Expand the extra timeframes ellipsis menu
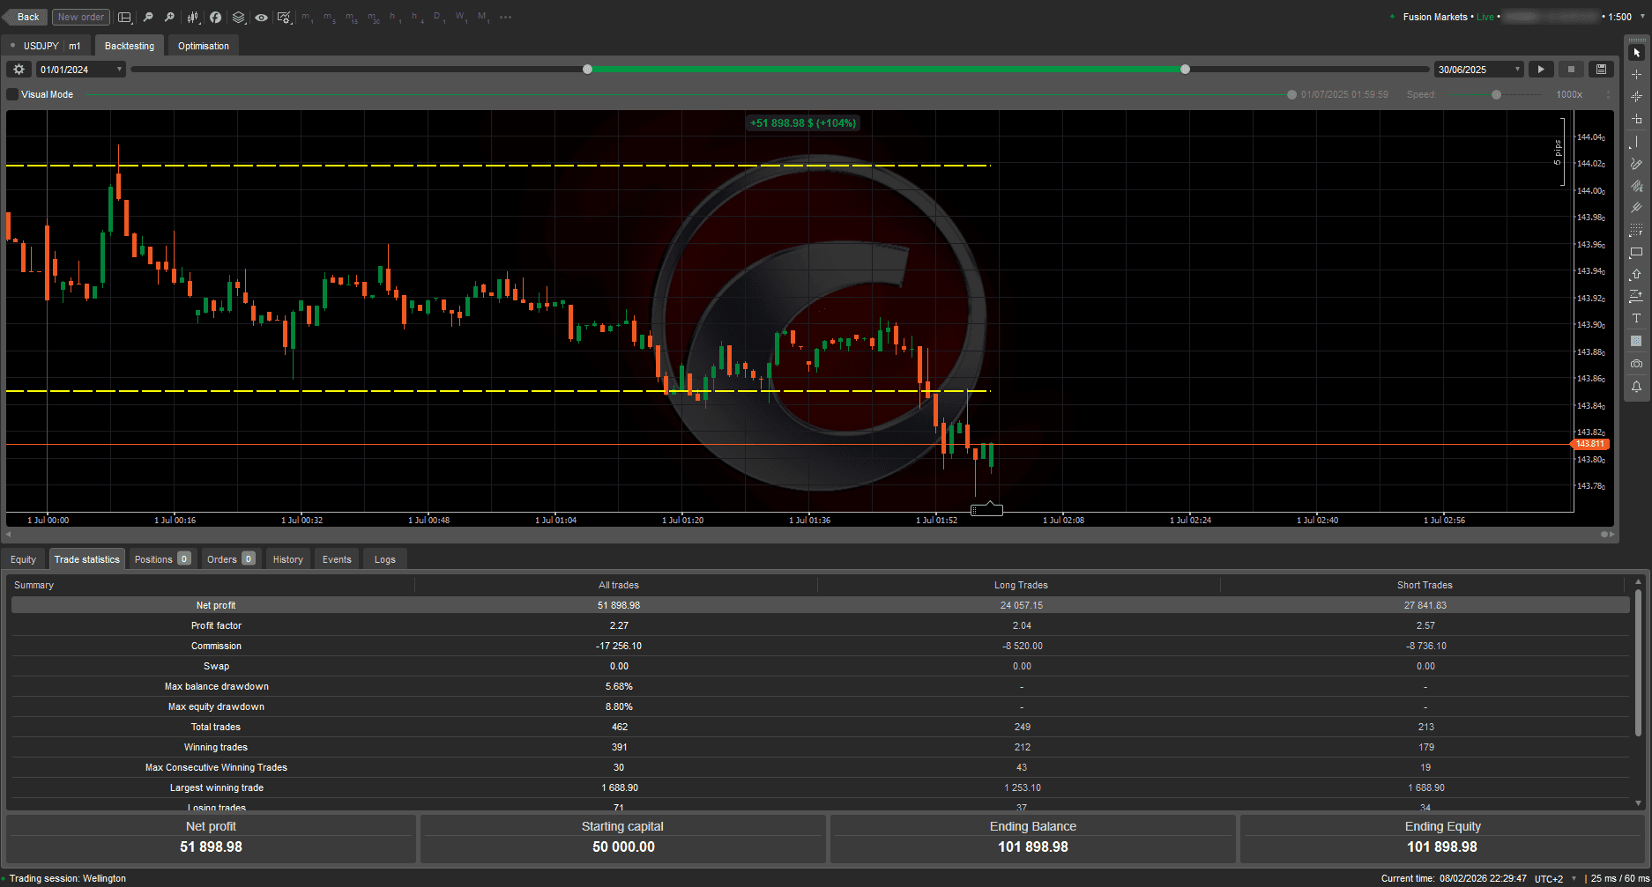The image size is (1652, 887). tap(505, 17)
